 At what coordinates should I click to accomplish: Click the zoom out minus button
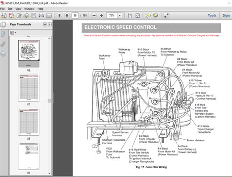[94, 16]
